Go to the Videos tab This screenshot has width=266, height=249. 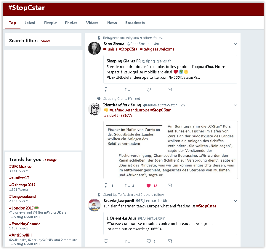[x=92, y=23]
